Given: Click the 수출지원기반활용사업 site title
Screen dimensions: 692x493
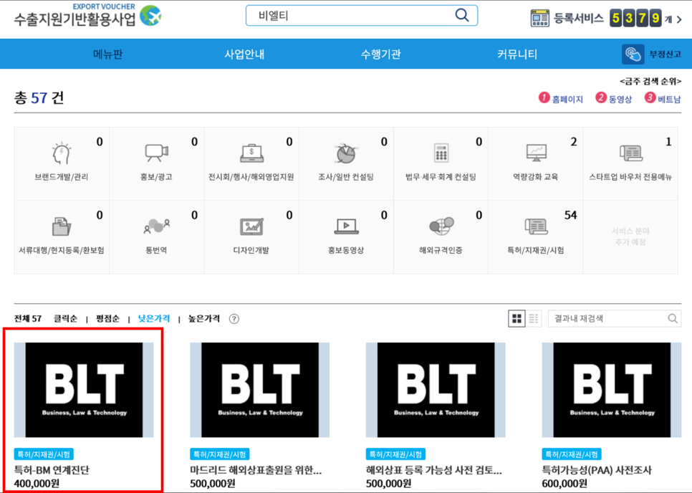Looking at the screenshot, I should tap(75, 19).
